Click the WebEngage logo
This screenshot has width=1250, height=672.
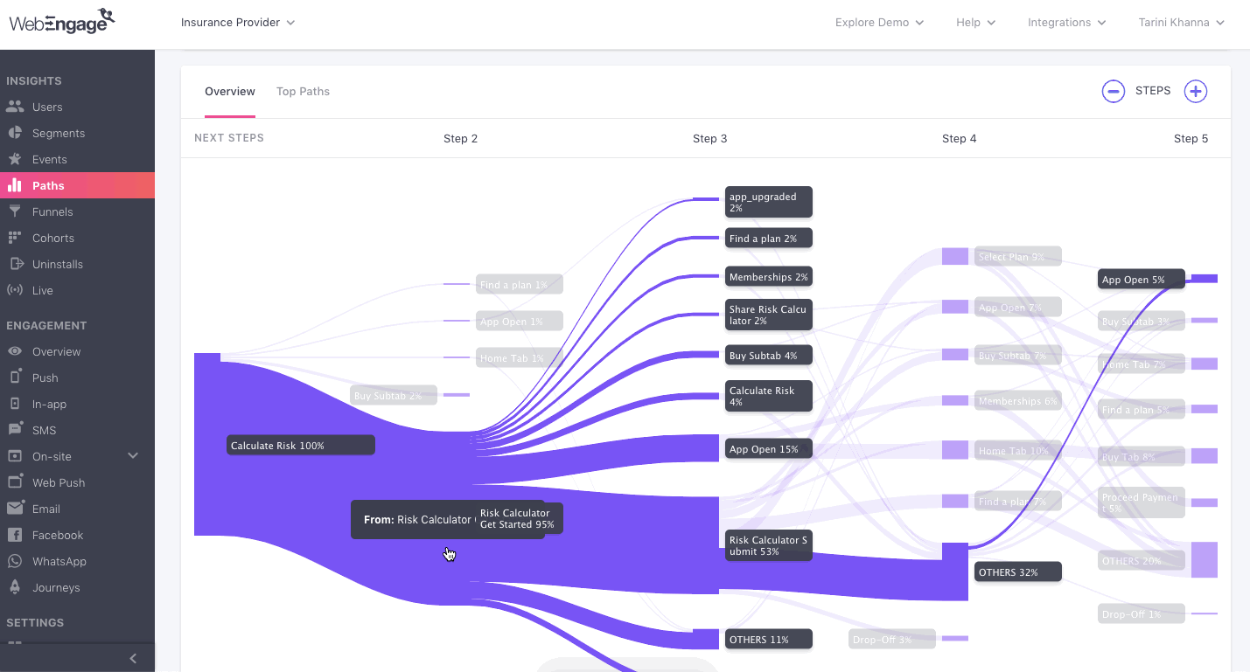click(62, 21)
